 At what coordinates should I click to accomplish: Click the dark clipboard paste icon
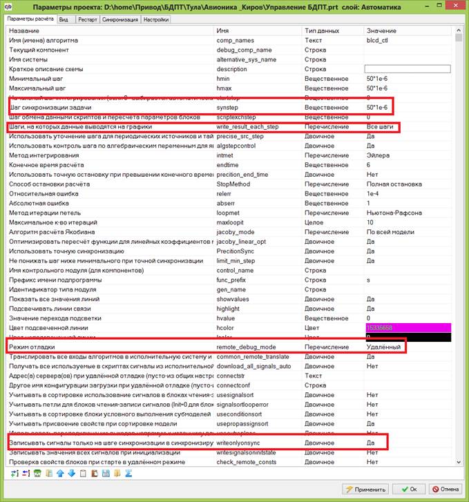pos(94,473)
